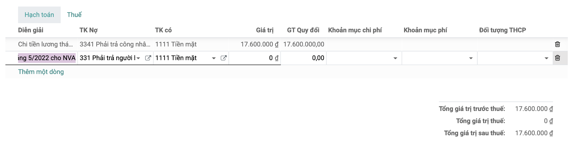Expand the TK có 1111 Tiền mặt dropdown
Screen dimensions: 568x143
(214, 58)
